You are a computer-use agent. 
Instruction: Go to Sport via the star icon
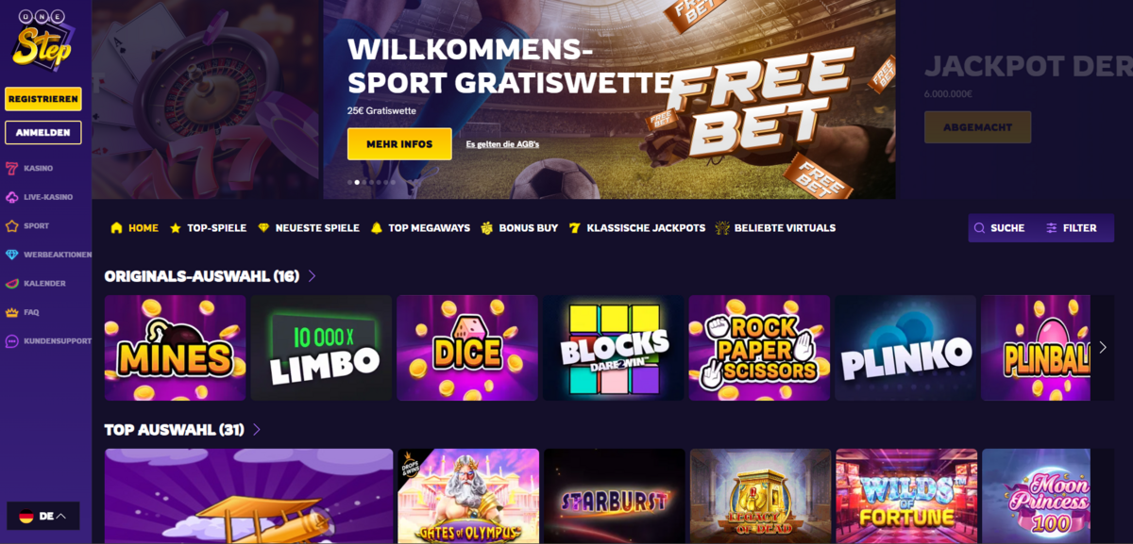pos(11,226)
